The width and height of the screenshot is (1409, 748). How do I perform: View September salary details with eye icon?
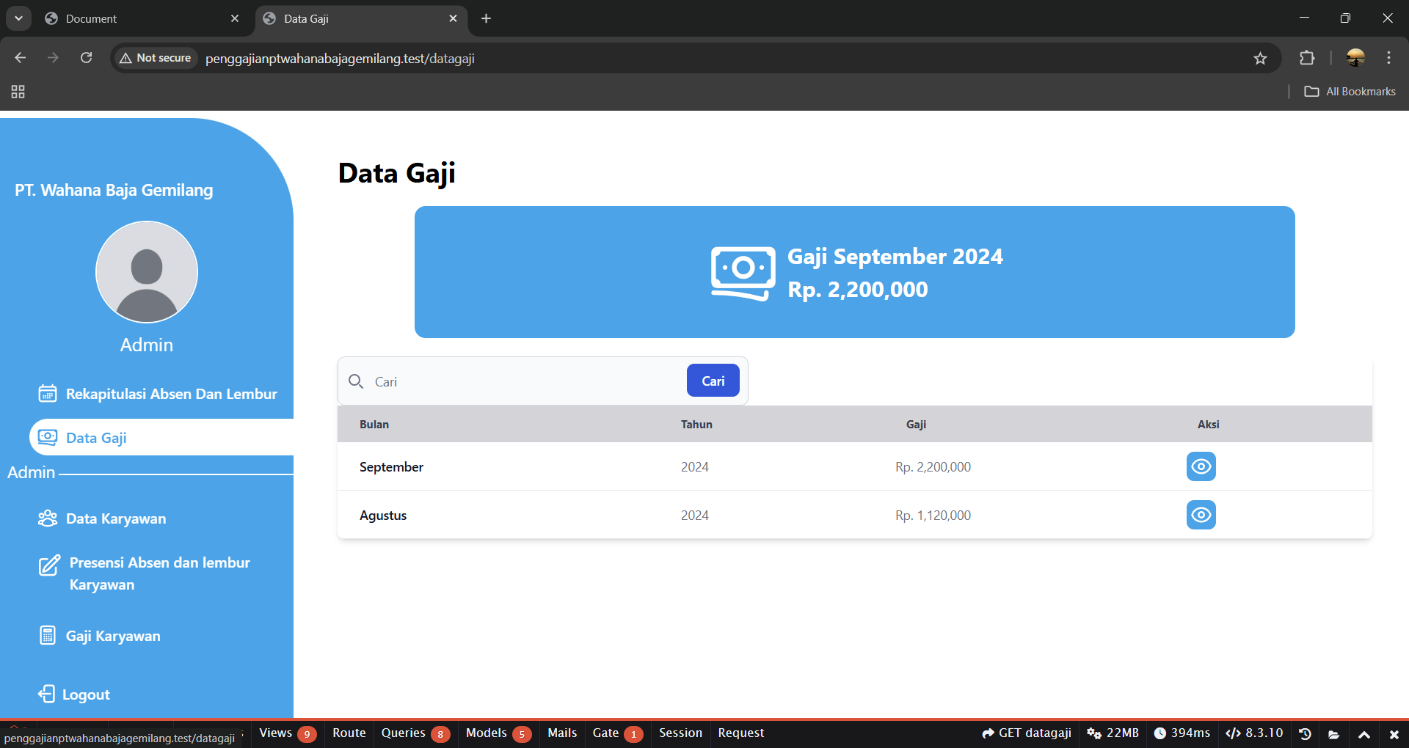1201,466
